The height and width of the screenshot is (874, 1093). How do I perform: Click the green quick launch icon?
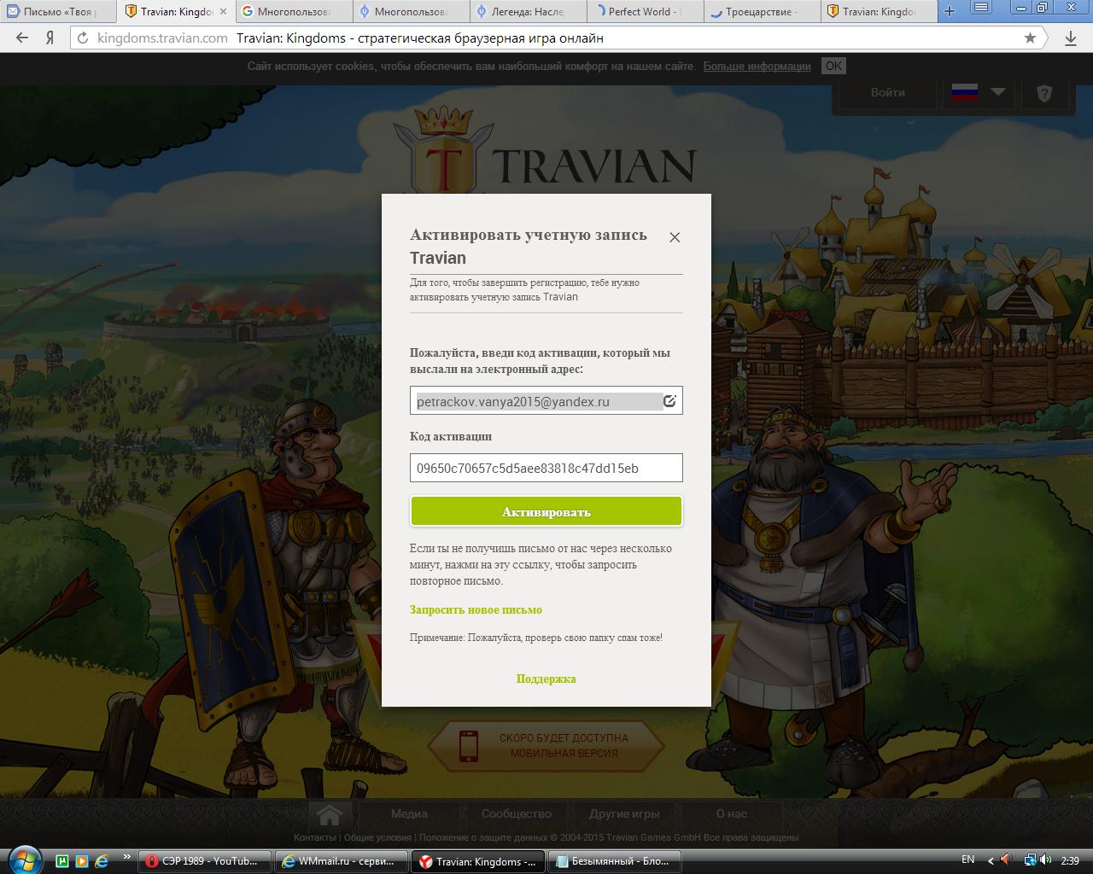click(62, 861)
